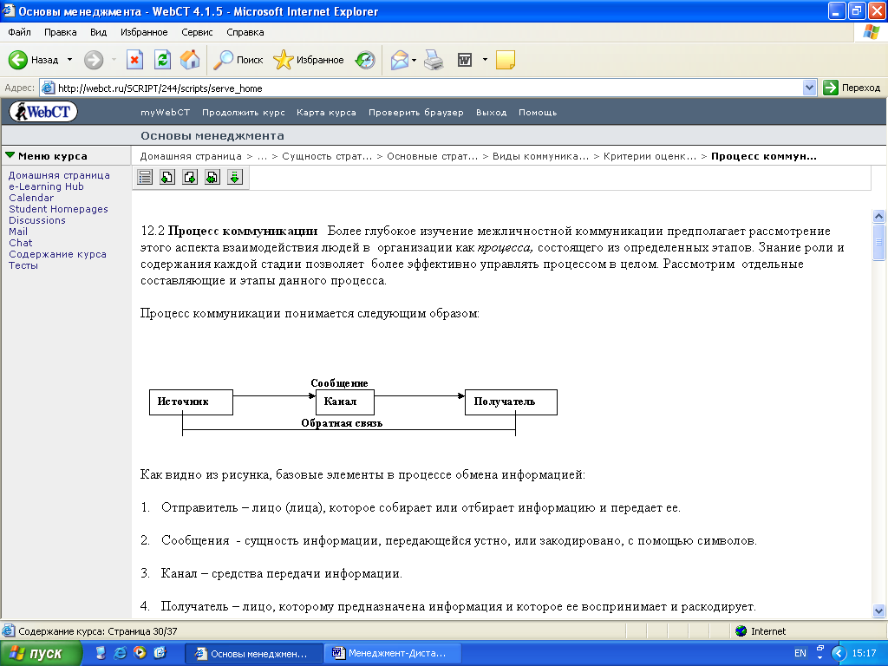Click the Выход logout link

[x=491, y=112]
